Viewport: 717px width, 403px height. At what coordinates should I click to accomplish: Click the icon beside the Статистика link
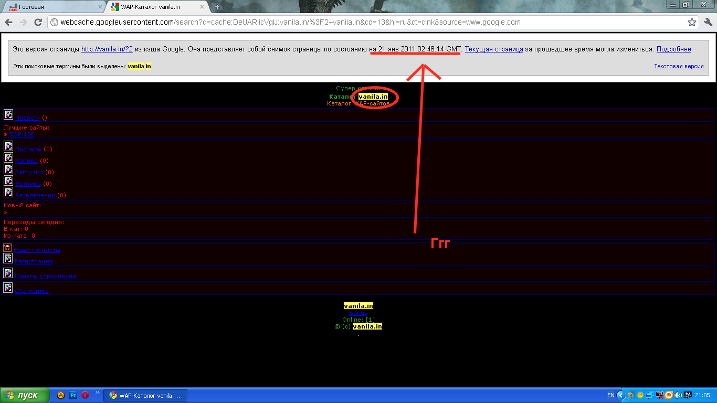(8, 288)
